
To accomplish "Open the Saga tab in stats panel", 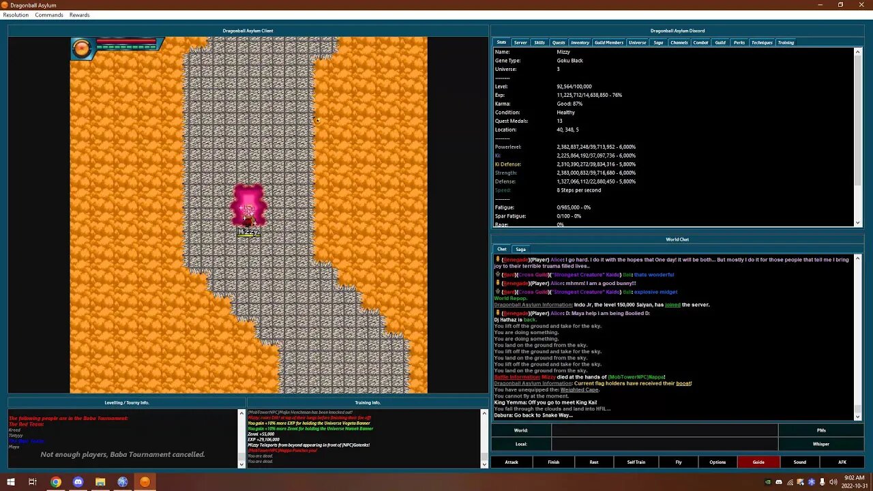I will click(x=658, y=42).
